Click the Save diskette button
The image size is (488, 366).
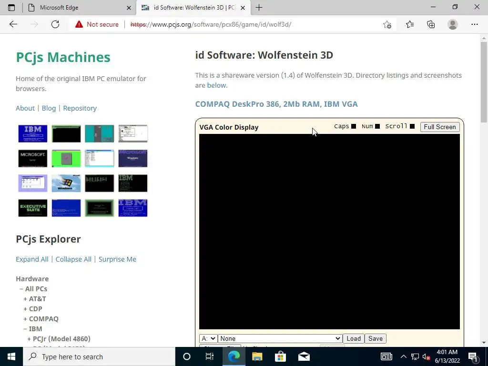[x=376, y=339]
